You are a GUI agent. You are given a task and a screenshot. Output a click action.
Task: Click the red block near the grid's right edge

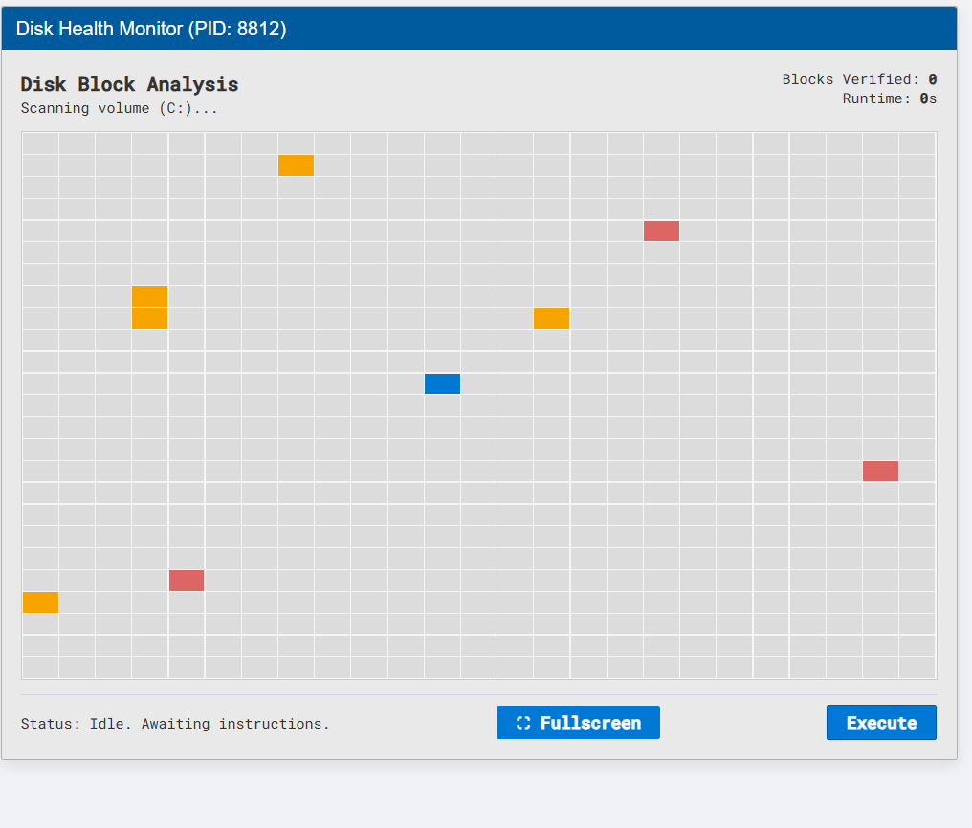pos(880,470)
